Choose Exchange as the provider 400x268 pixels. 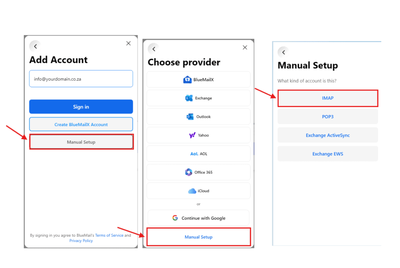coord(198,98)
